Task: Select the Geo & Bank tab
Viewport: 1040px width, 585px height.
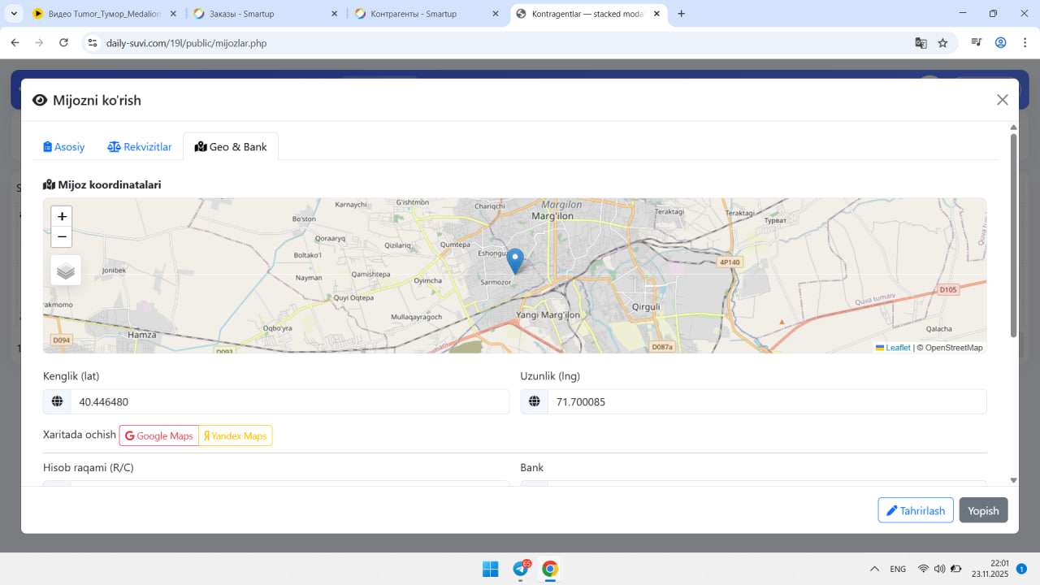Action: (x=231, y=147)
